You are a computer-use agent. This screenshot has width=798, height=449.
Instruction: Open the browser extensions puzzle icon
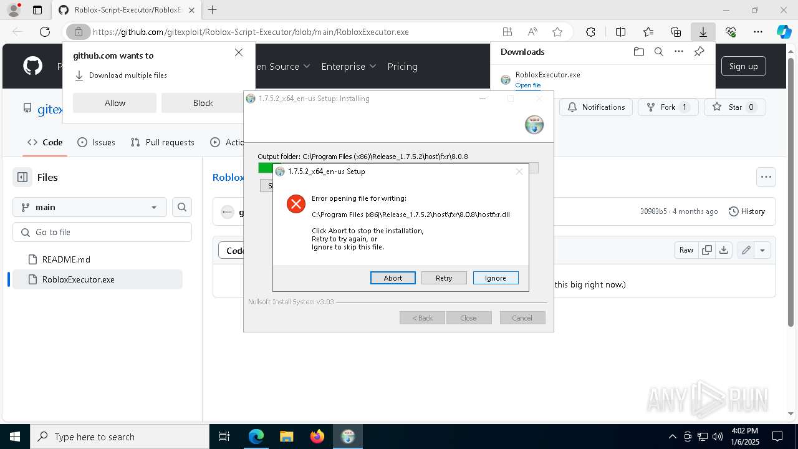[x=590, y=32]
